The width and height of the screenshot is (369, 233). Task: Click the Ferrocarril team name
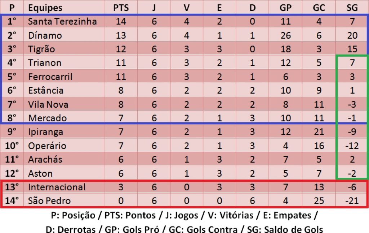click(50, 77)
